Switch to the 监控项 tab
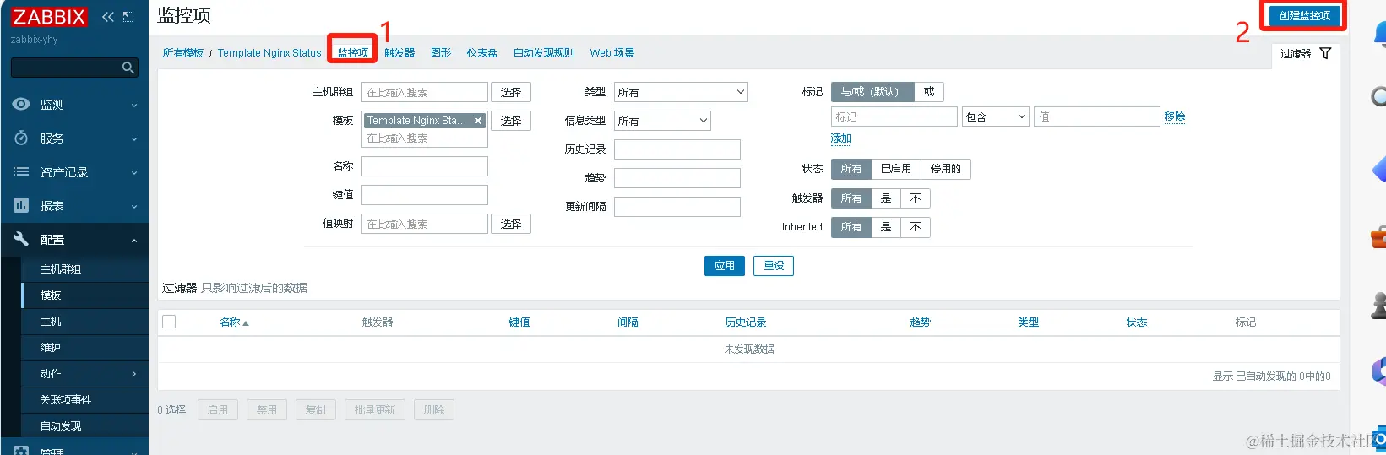 coord(353,52)
